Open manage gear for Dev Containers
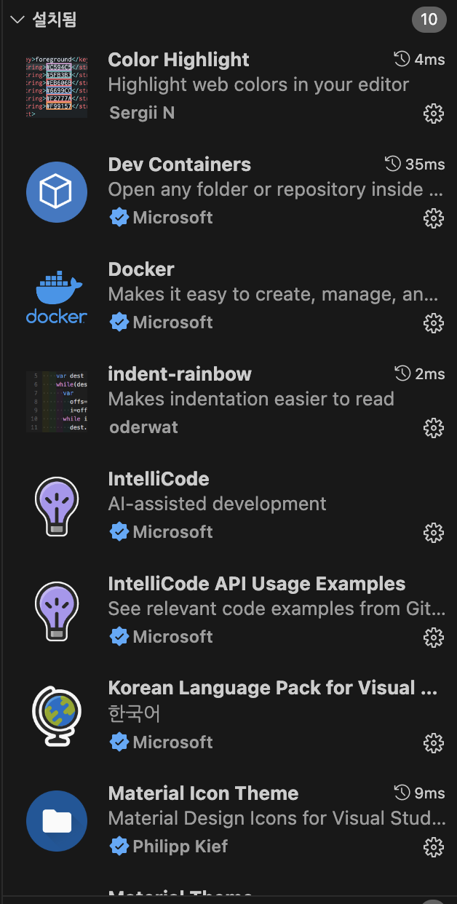Viewport: 457px width, 904px height. click(x=434, y=218)
